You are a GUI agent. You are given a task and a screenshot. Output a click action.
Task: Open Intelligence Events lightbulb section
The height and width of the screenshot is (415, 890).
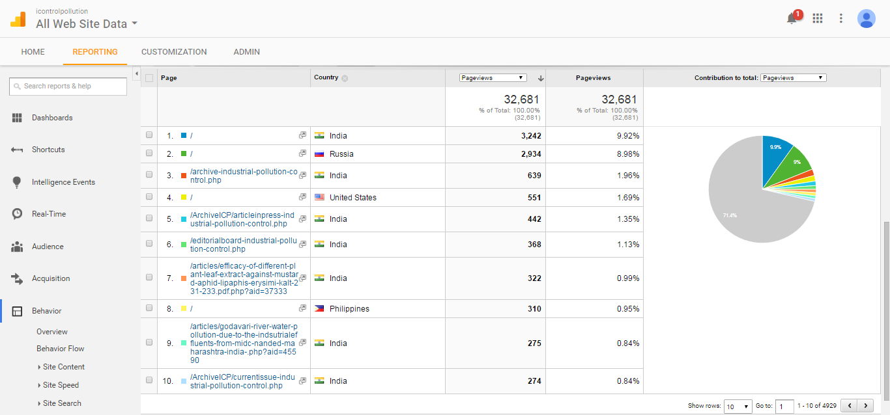coord(63,182)
